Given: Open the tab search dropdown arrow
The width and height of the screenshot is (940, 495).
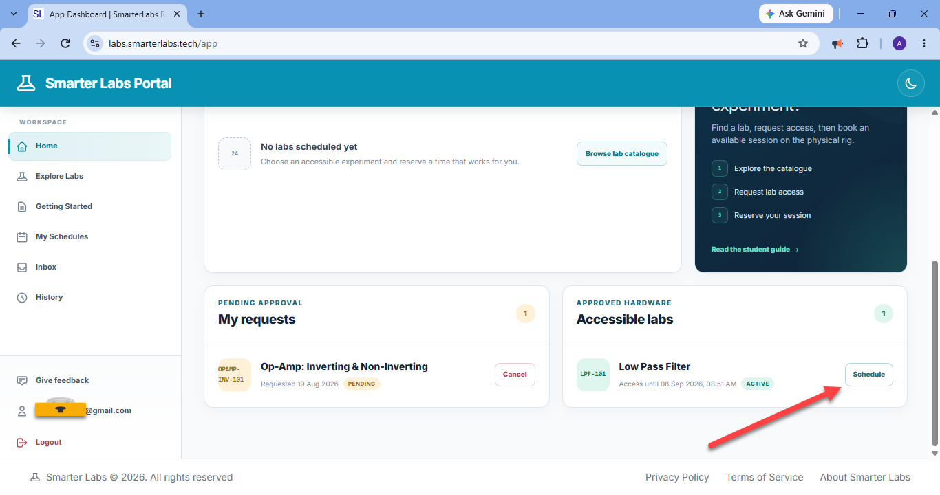Looking at the screenshot, I should pos(14,14).
